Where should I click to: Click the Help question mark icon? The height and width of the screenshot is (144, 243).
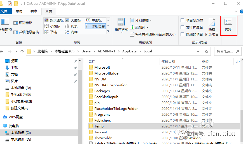pos(241,11)
